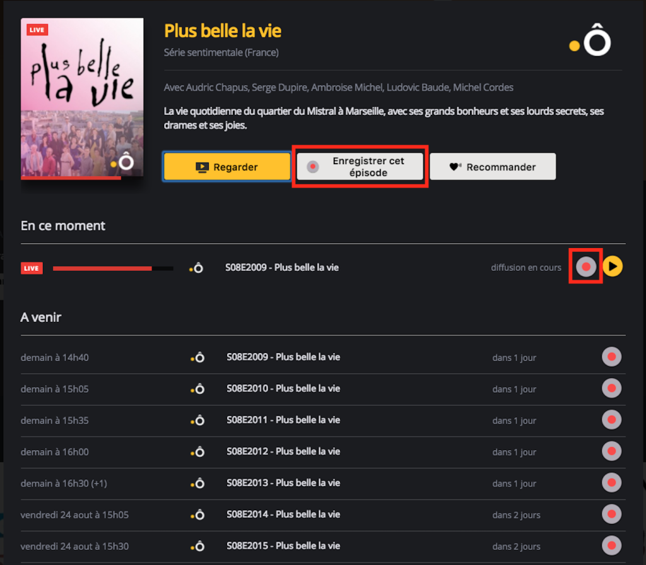Click the LIVE badge on the poster
Screen dimensions: 646x565
(x=37, y=30)
